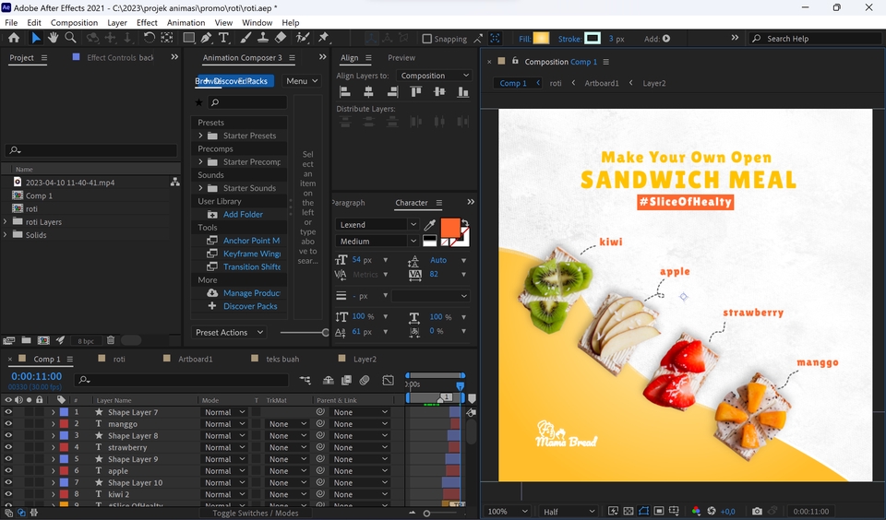The height and width of the screenshot is (520, 886).
Task: Open the Lexend font family dropdown
Action: point(377,225)
